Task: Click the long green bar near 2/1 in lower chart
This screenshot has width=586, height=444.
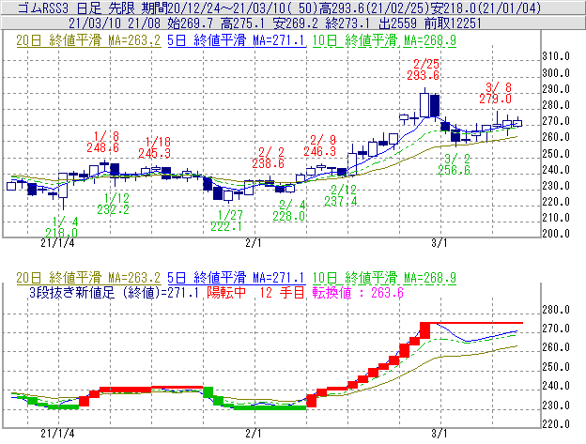Action: tap(270, 407)
